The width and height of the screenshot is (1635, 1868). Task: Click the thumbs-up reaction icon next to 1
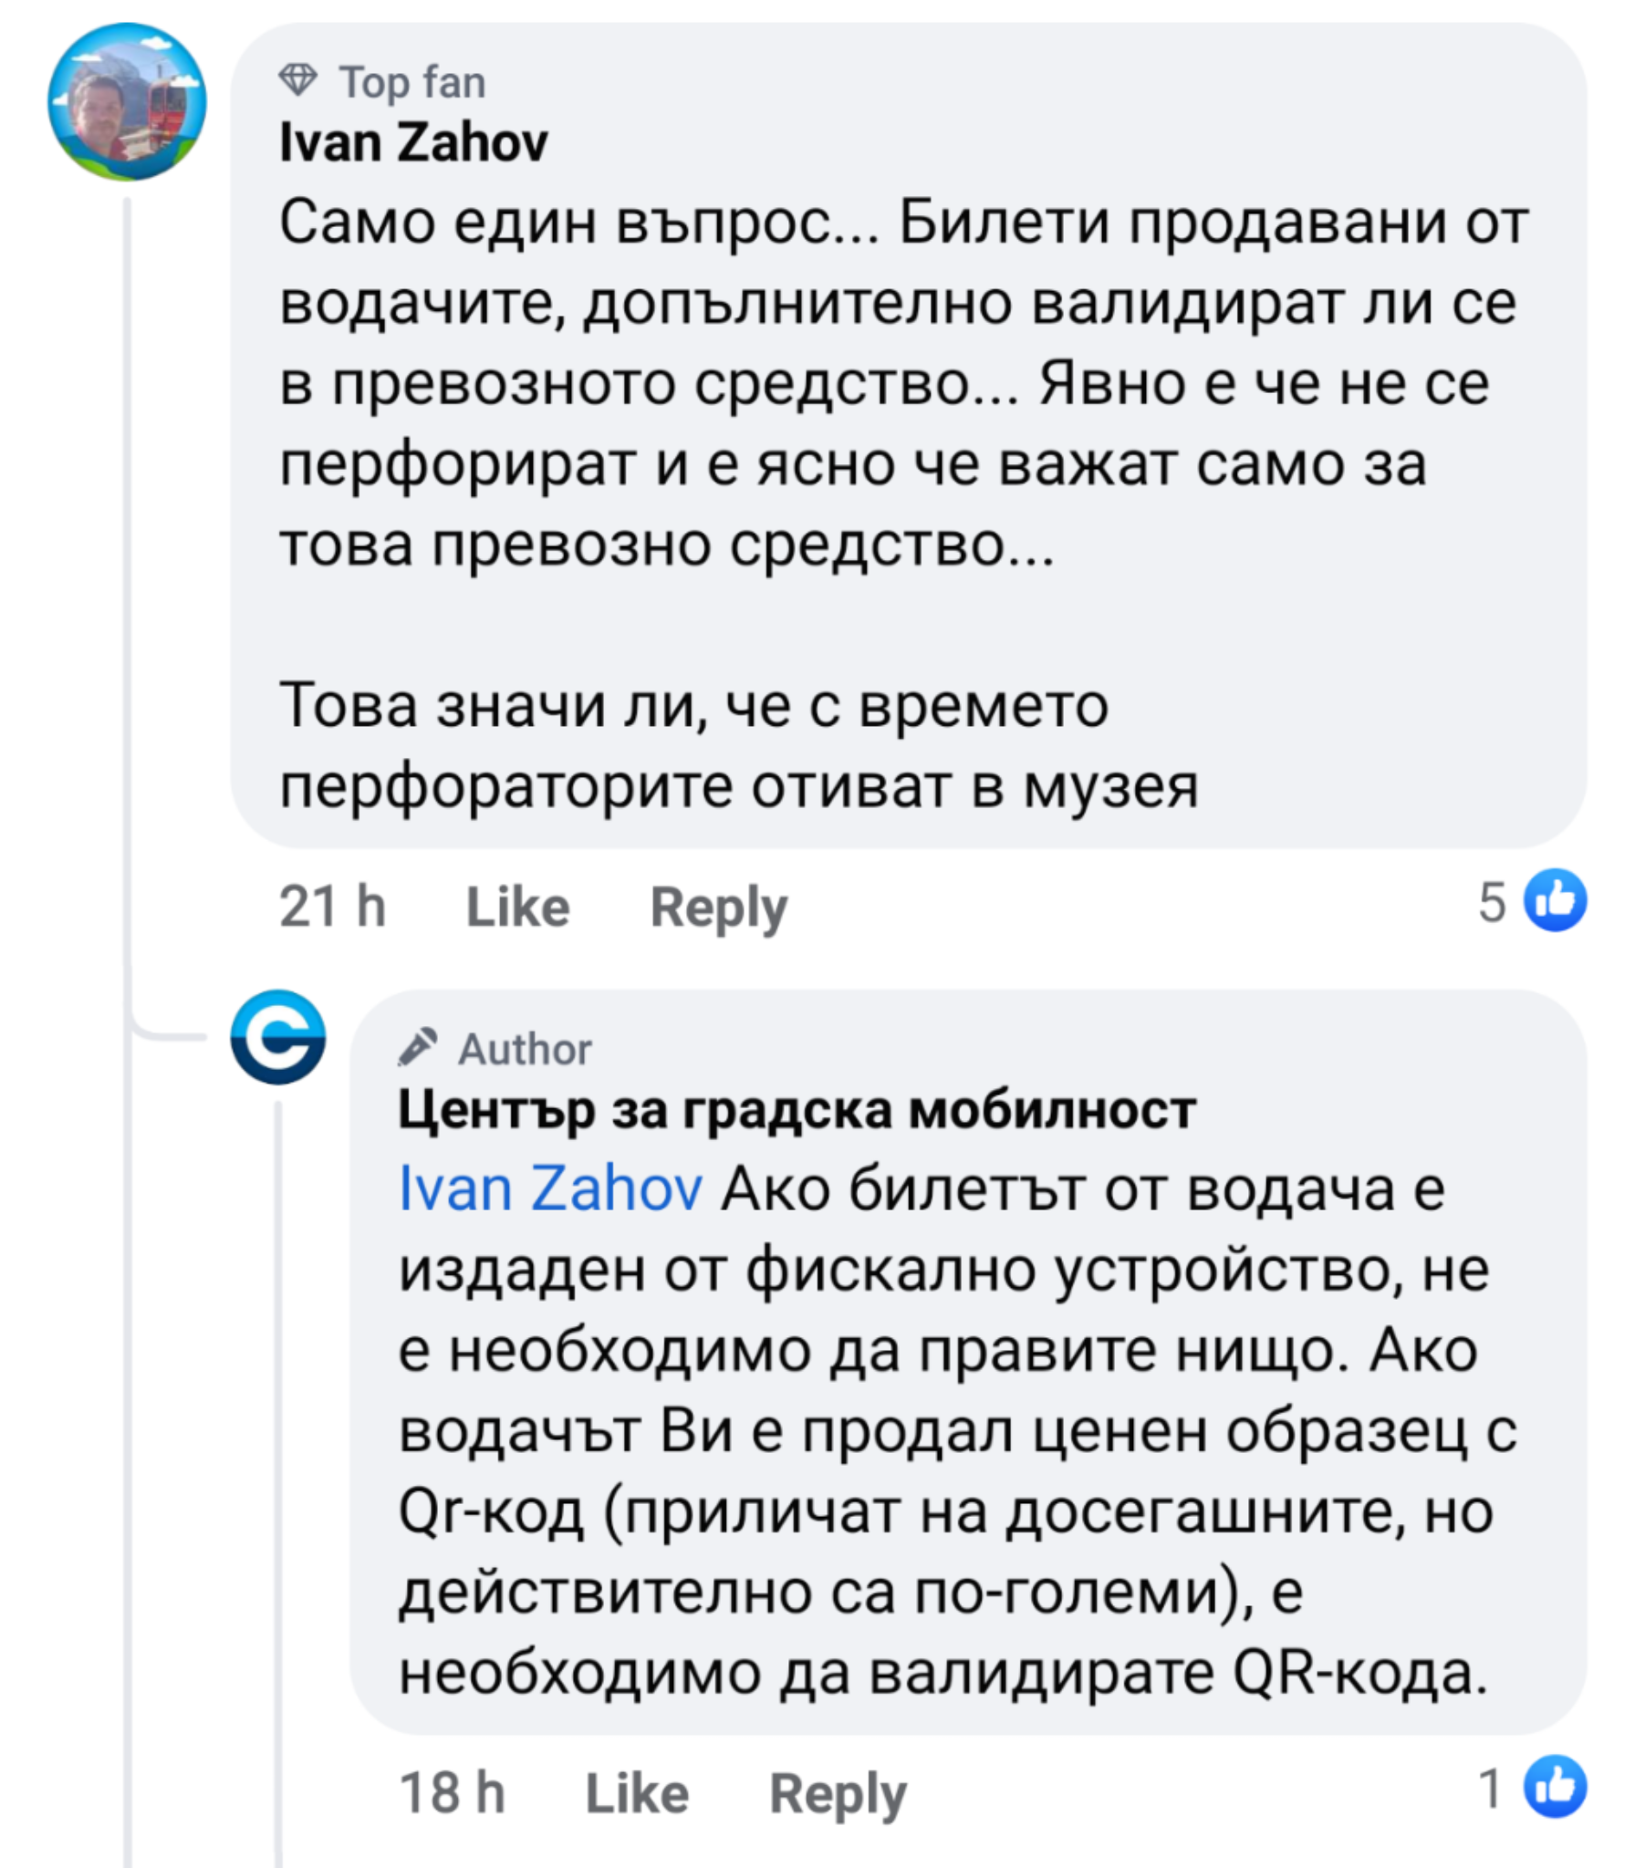(x=1555, y=1787)
